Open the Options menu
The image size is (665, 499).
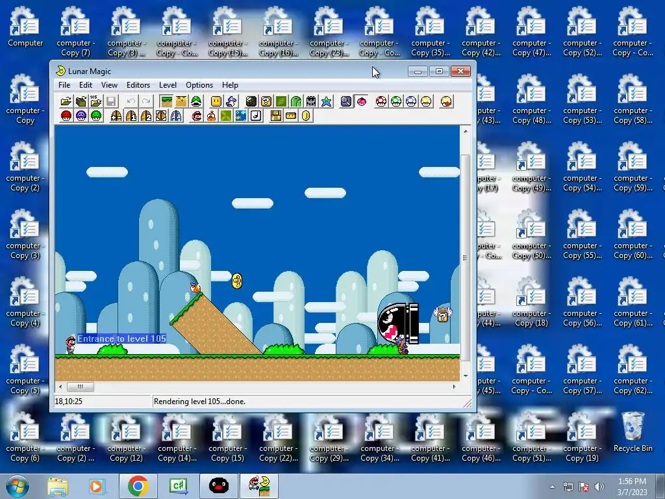pos(199,85)
